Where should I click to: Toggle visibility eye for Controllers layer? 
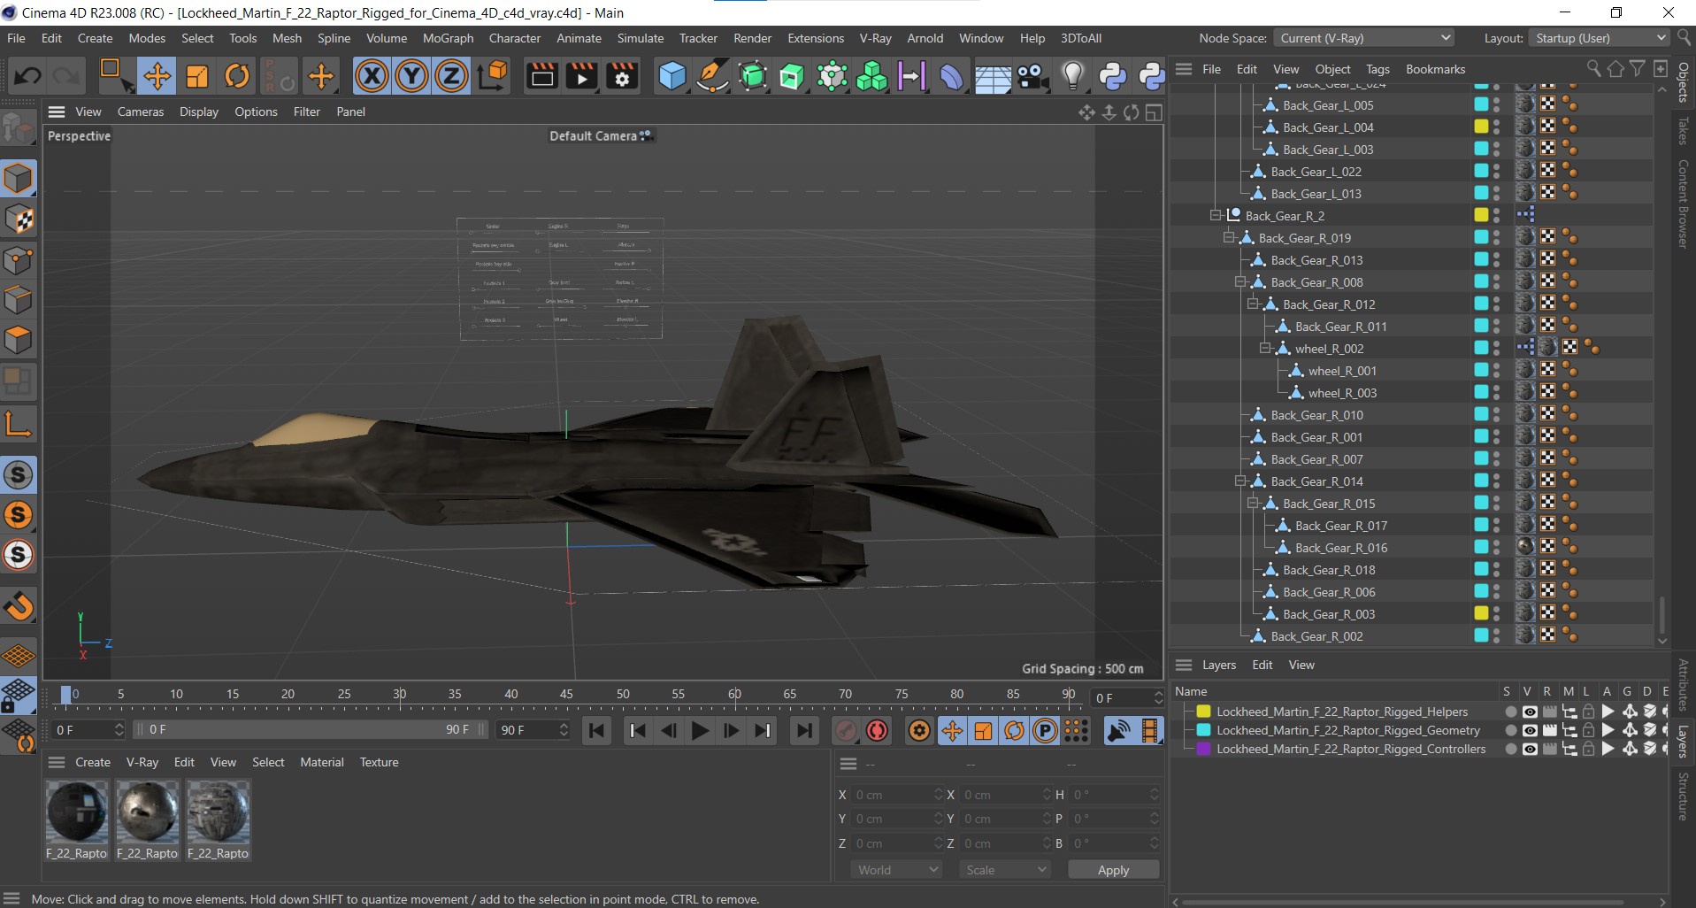coord(1529,749)
